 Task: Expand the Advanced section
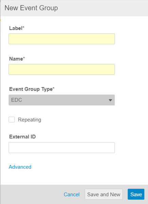[20, 167]
